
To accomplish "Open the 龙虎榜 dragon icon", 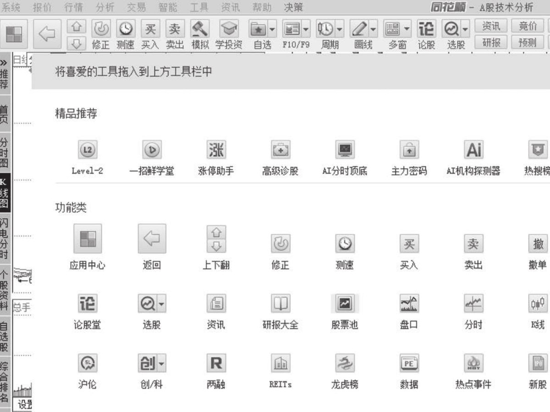I will pos(345,363).
